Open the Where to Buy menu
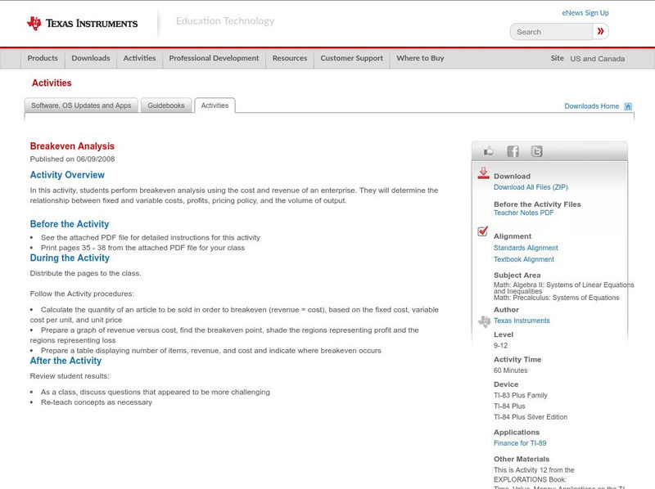Screen dimensions: 655x489 pos(420,58)
